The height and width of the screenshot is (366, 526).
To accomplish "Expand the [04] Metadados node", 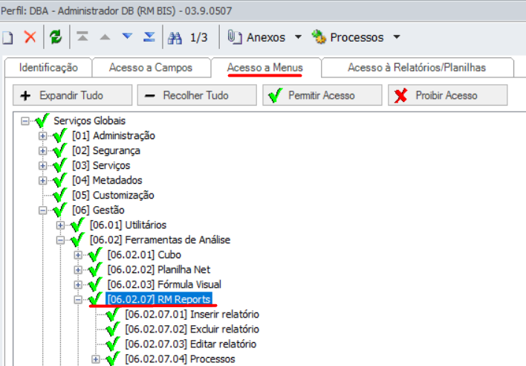I will point(42,180).
